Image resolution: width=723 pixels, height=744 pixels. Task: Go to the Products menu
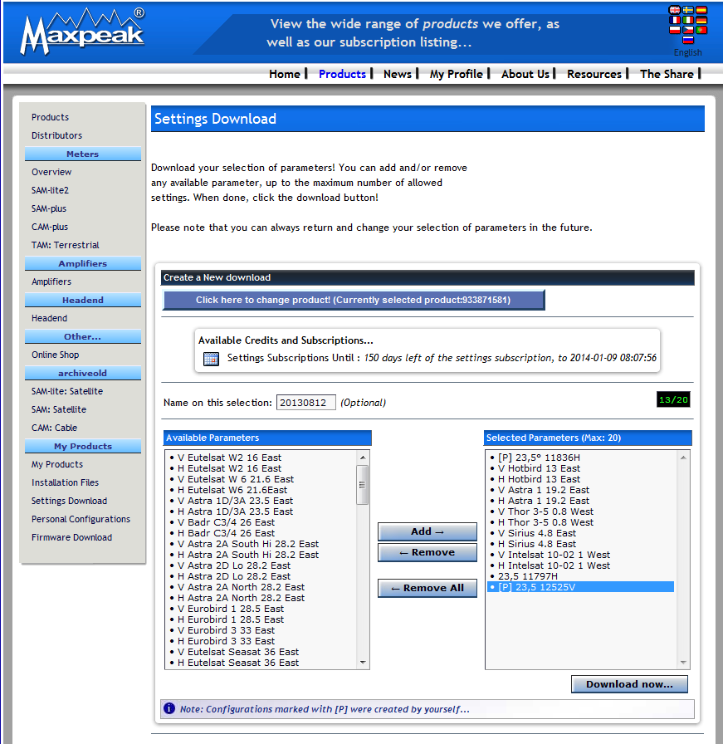342,74
